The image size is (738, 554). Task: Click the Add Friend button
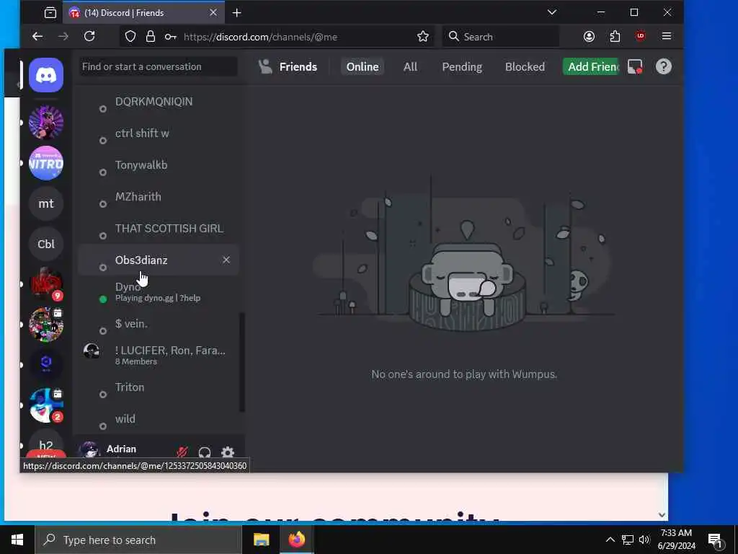591,66
